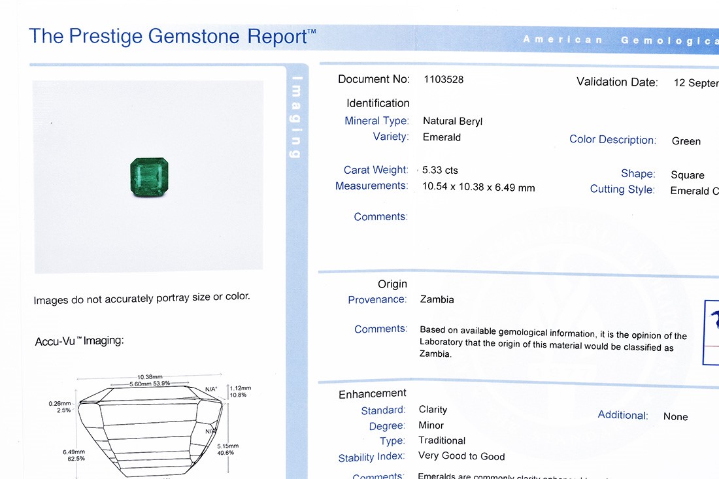
Task: Click the 'Origin' heading
Action: pyautogui.click(x=392, y=284)
